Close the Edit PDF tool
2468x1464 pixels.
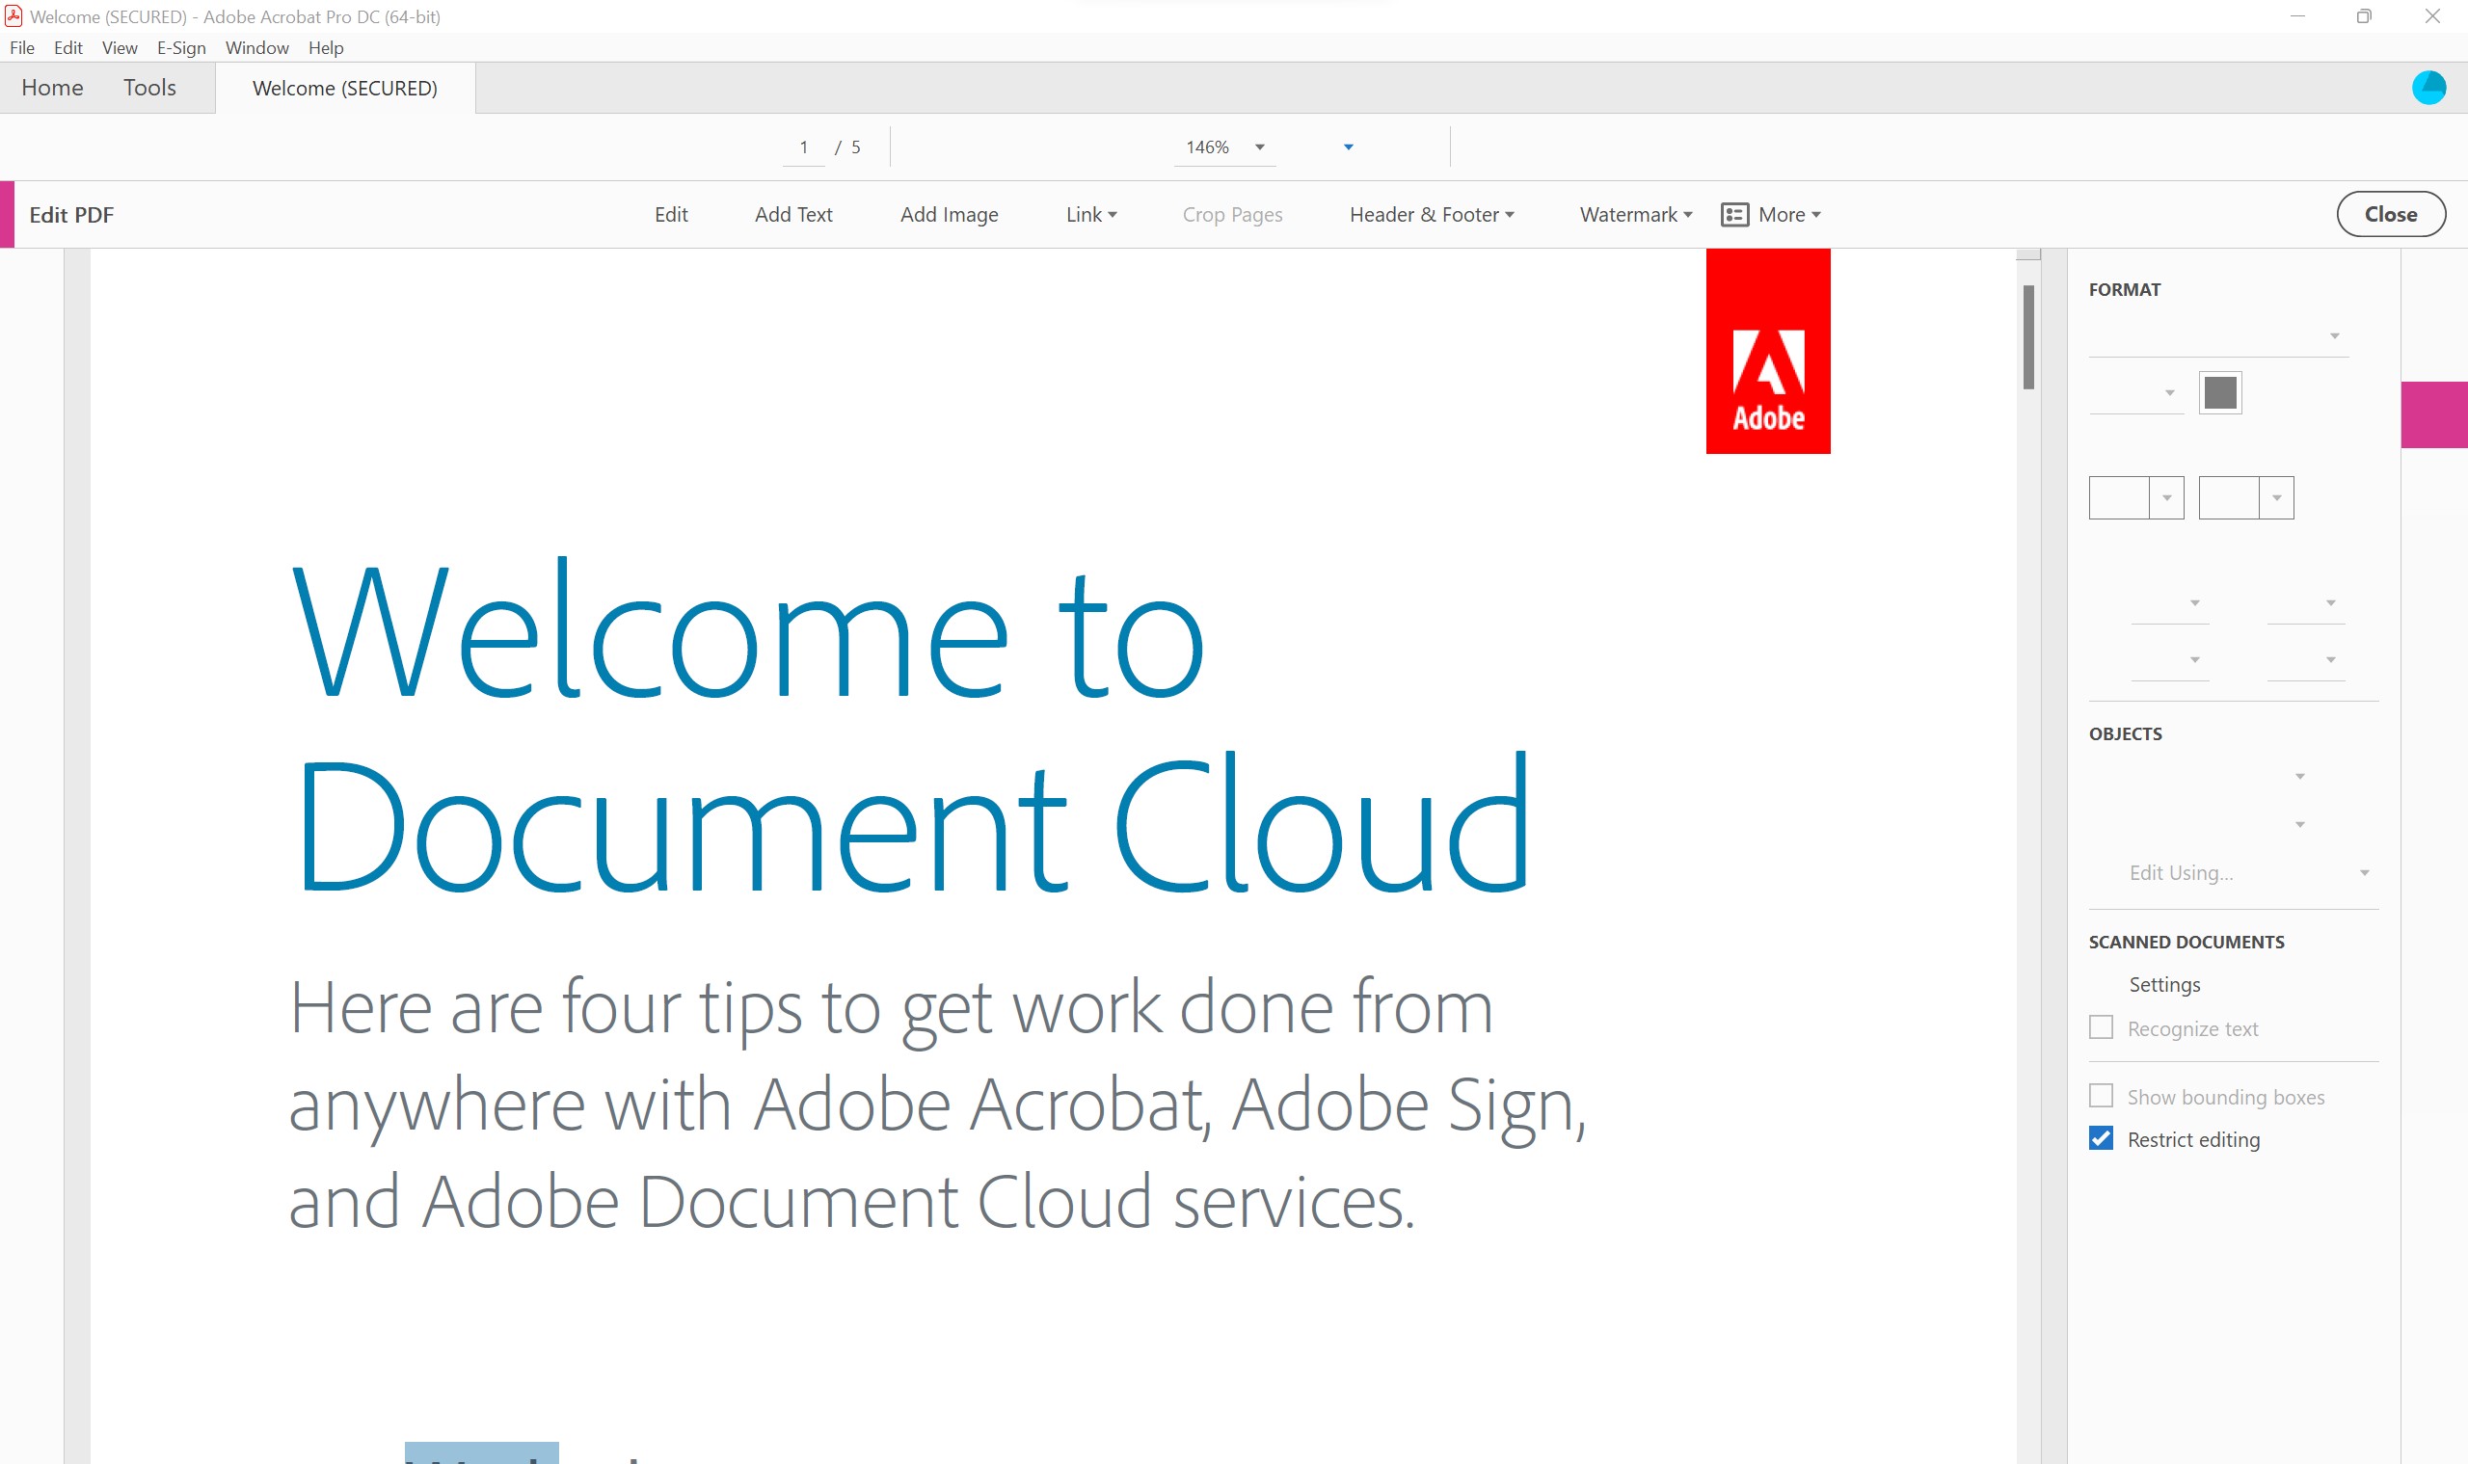[x=2391, y=214]
